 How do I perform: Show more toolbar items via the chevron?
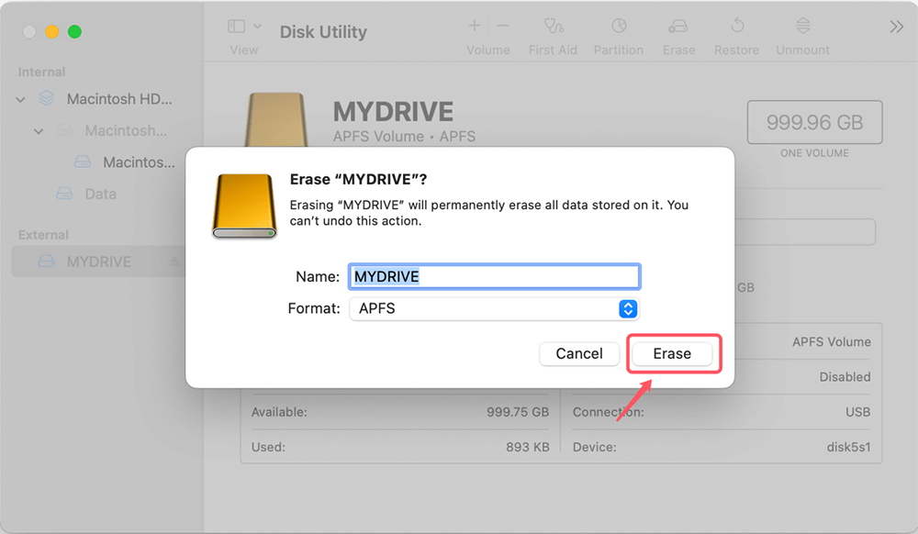click(895, 26)
